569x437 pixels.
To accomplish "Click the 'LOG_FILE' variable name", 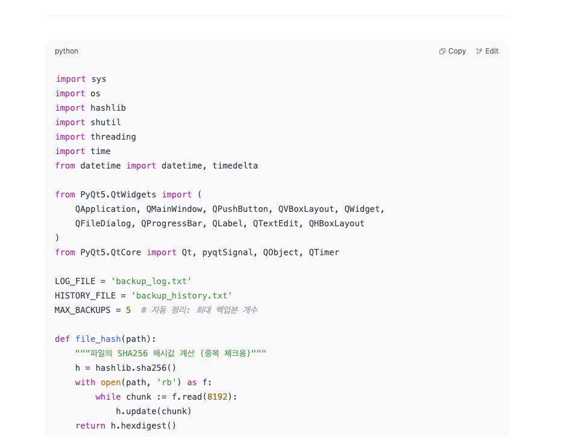I will [x=75, y=282].
